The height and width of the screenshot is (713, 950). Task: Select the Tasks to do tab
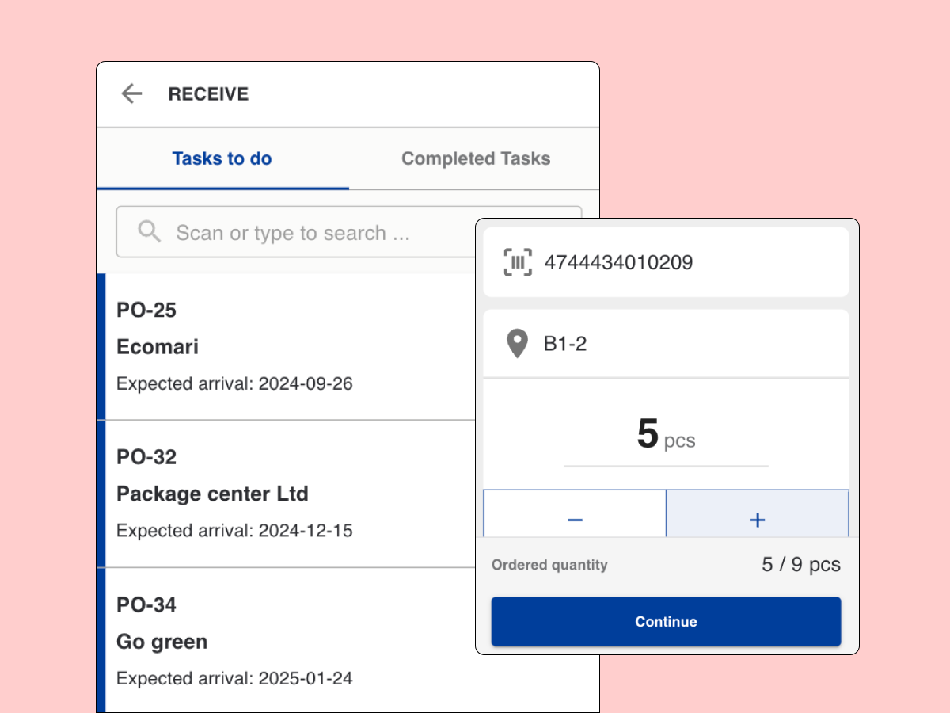point(222,158)
